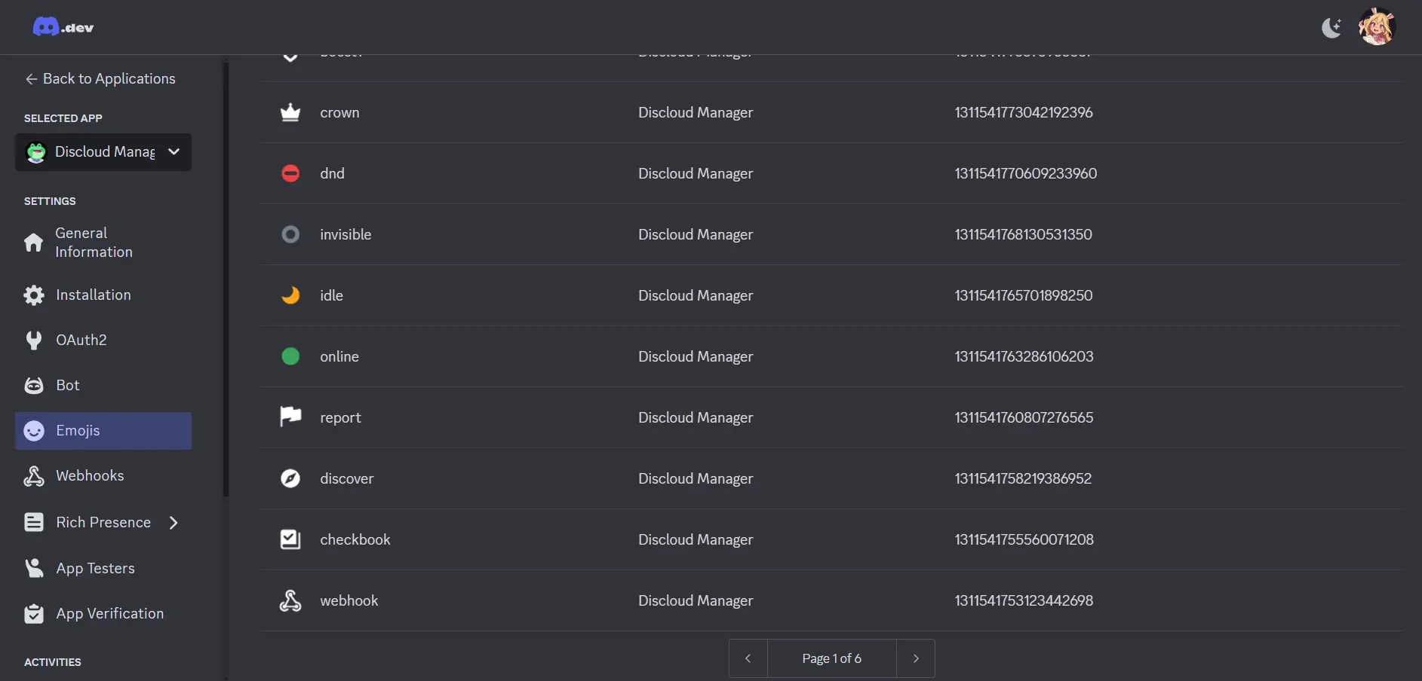Open General Information settings
Screen dimensions: 1422x681
pos(103,243)
